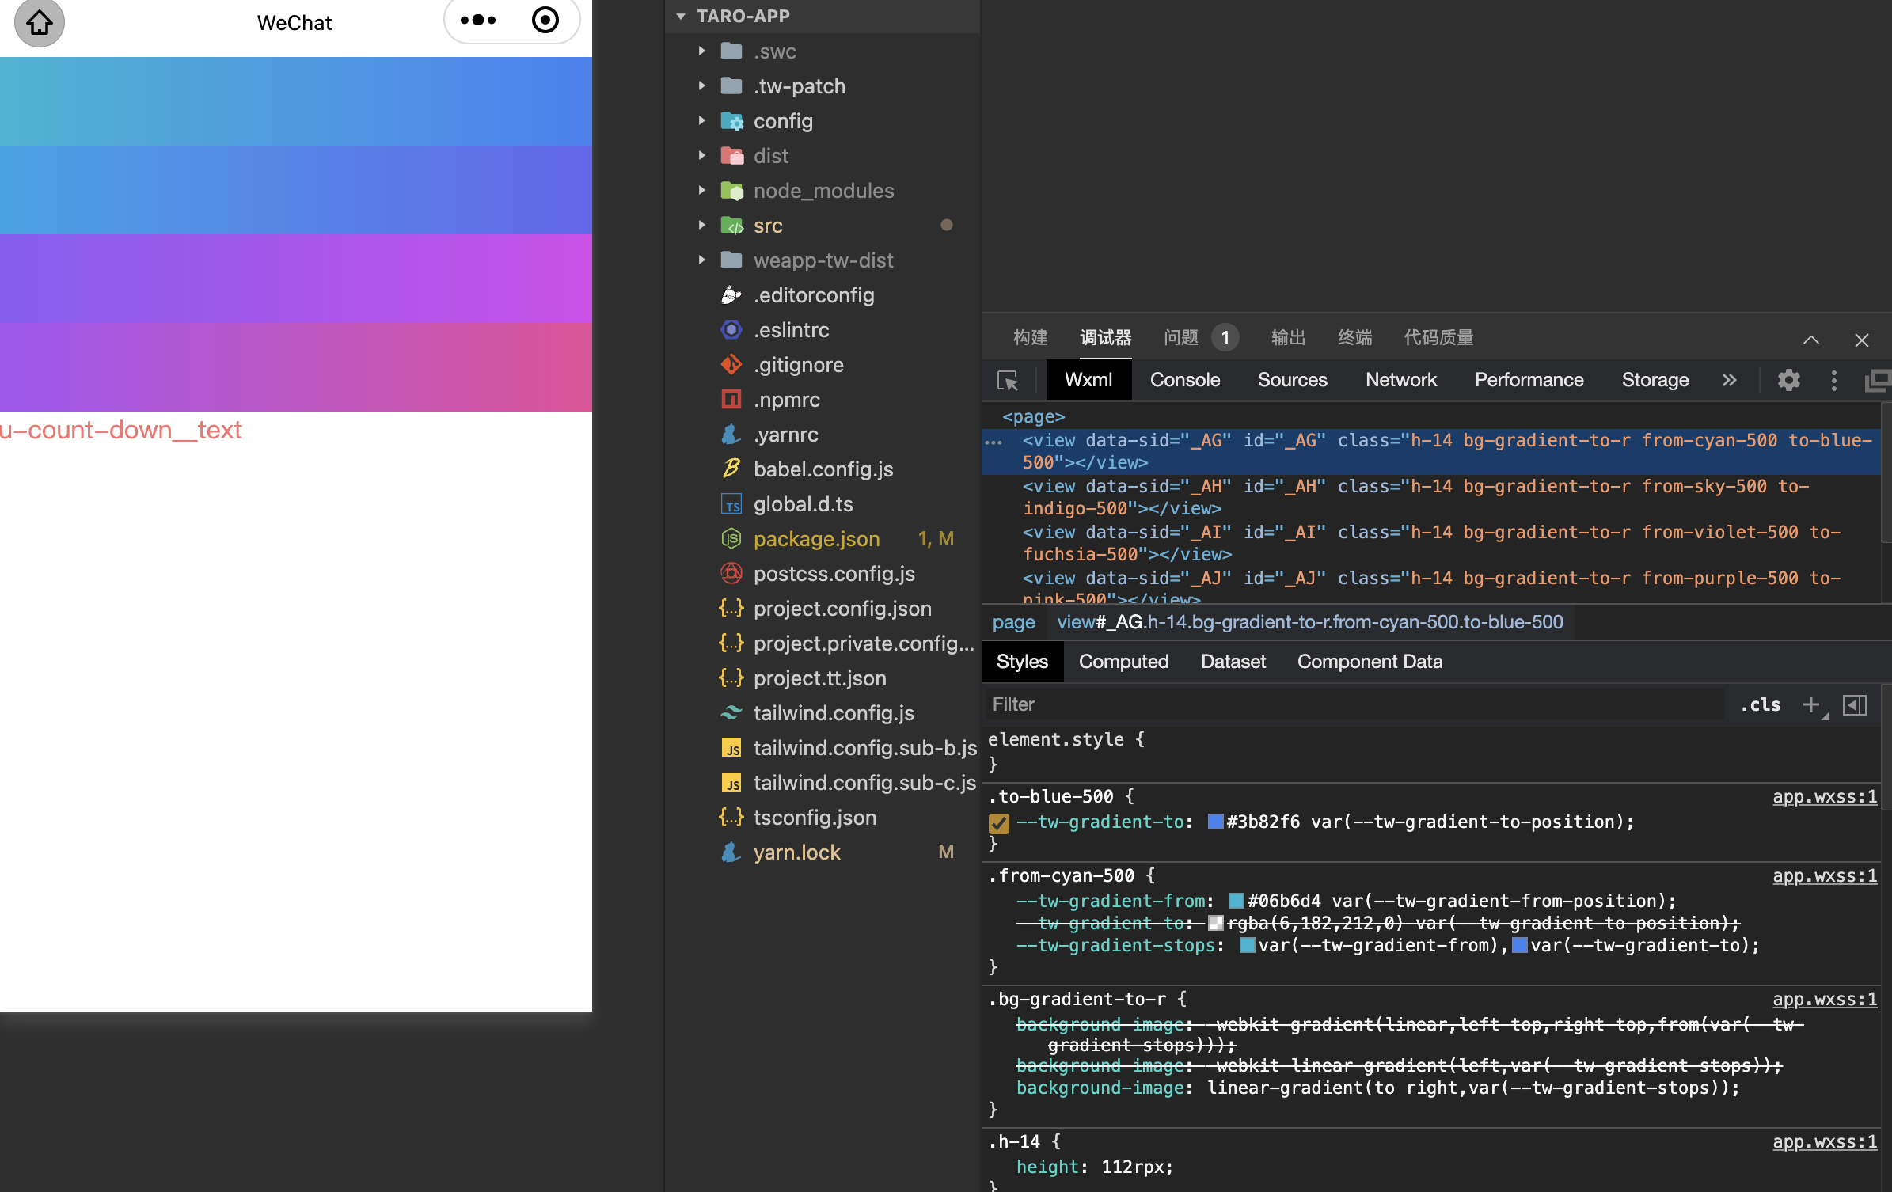Activate the element inspector arrow tool

tap(1007, 381)
